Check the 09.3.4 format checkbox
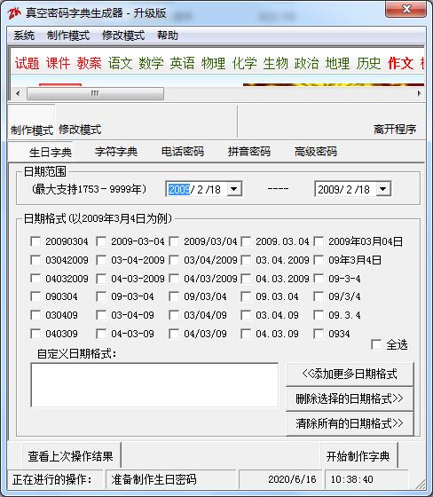 (319, 315)
